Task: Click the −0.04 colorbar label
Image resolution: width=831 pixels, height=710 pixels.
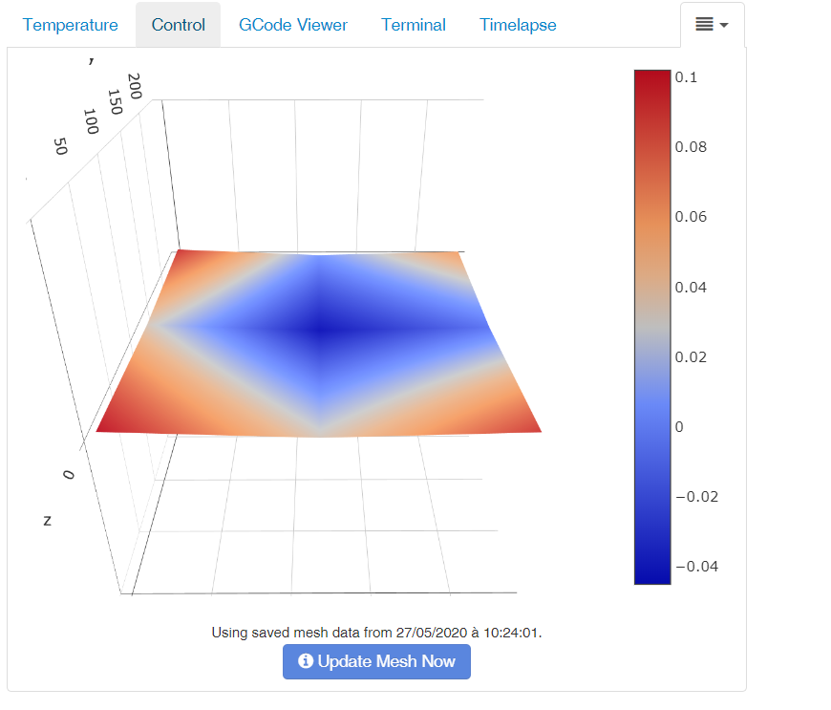Action: coord(697,567)
